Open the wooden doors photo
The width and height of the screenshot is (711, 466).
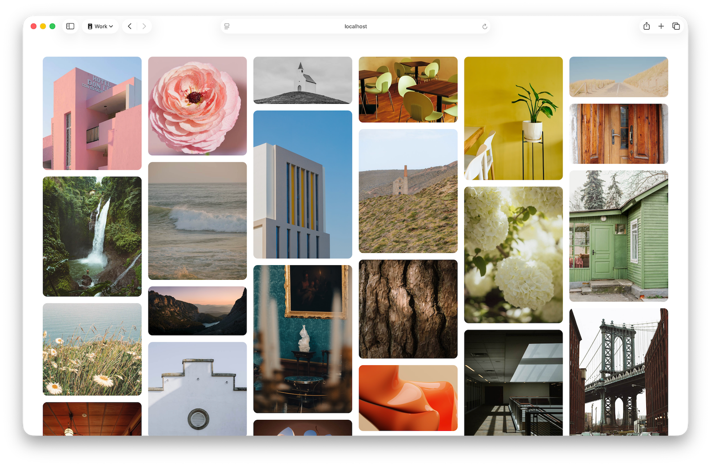[x=618, y=133]
